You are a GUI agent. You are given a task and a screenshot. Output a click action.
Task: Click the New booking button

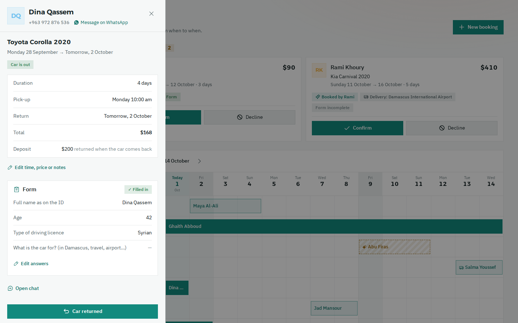[478, 27]
